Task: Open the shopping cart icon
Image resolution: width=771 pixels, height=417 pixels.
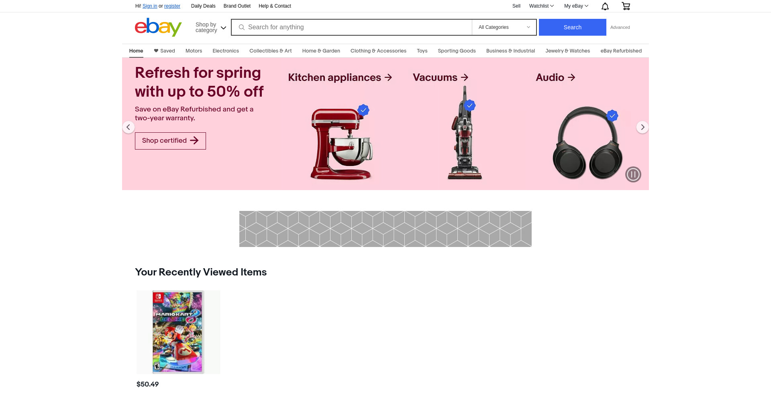Action: pyautogui.click(x=626, y=6)
